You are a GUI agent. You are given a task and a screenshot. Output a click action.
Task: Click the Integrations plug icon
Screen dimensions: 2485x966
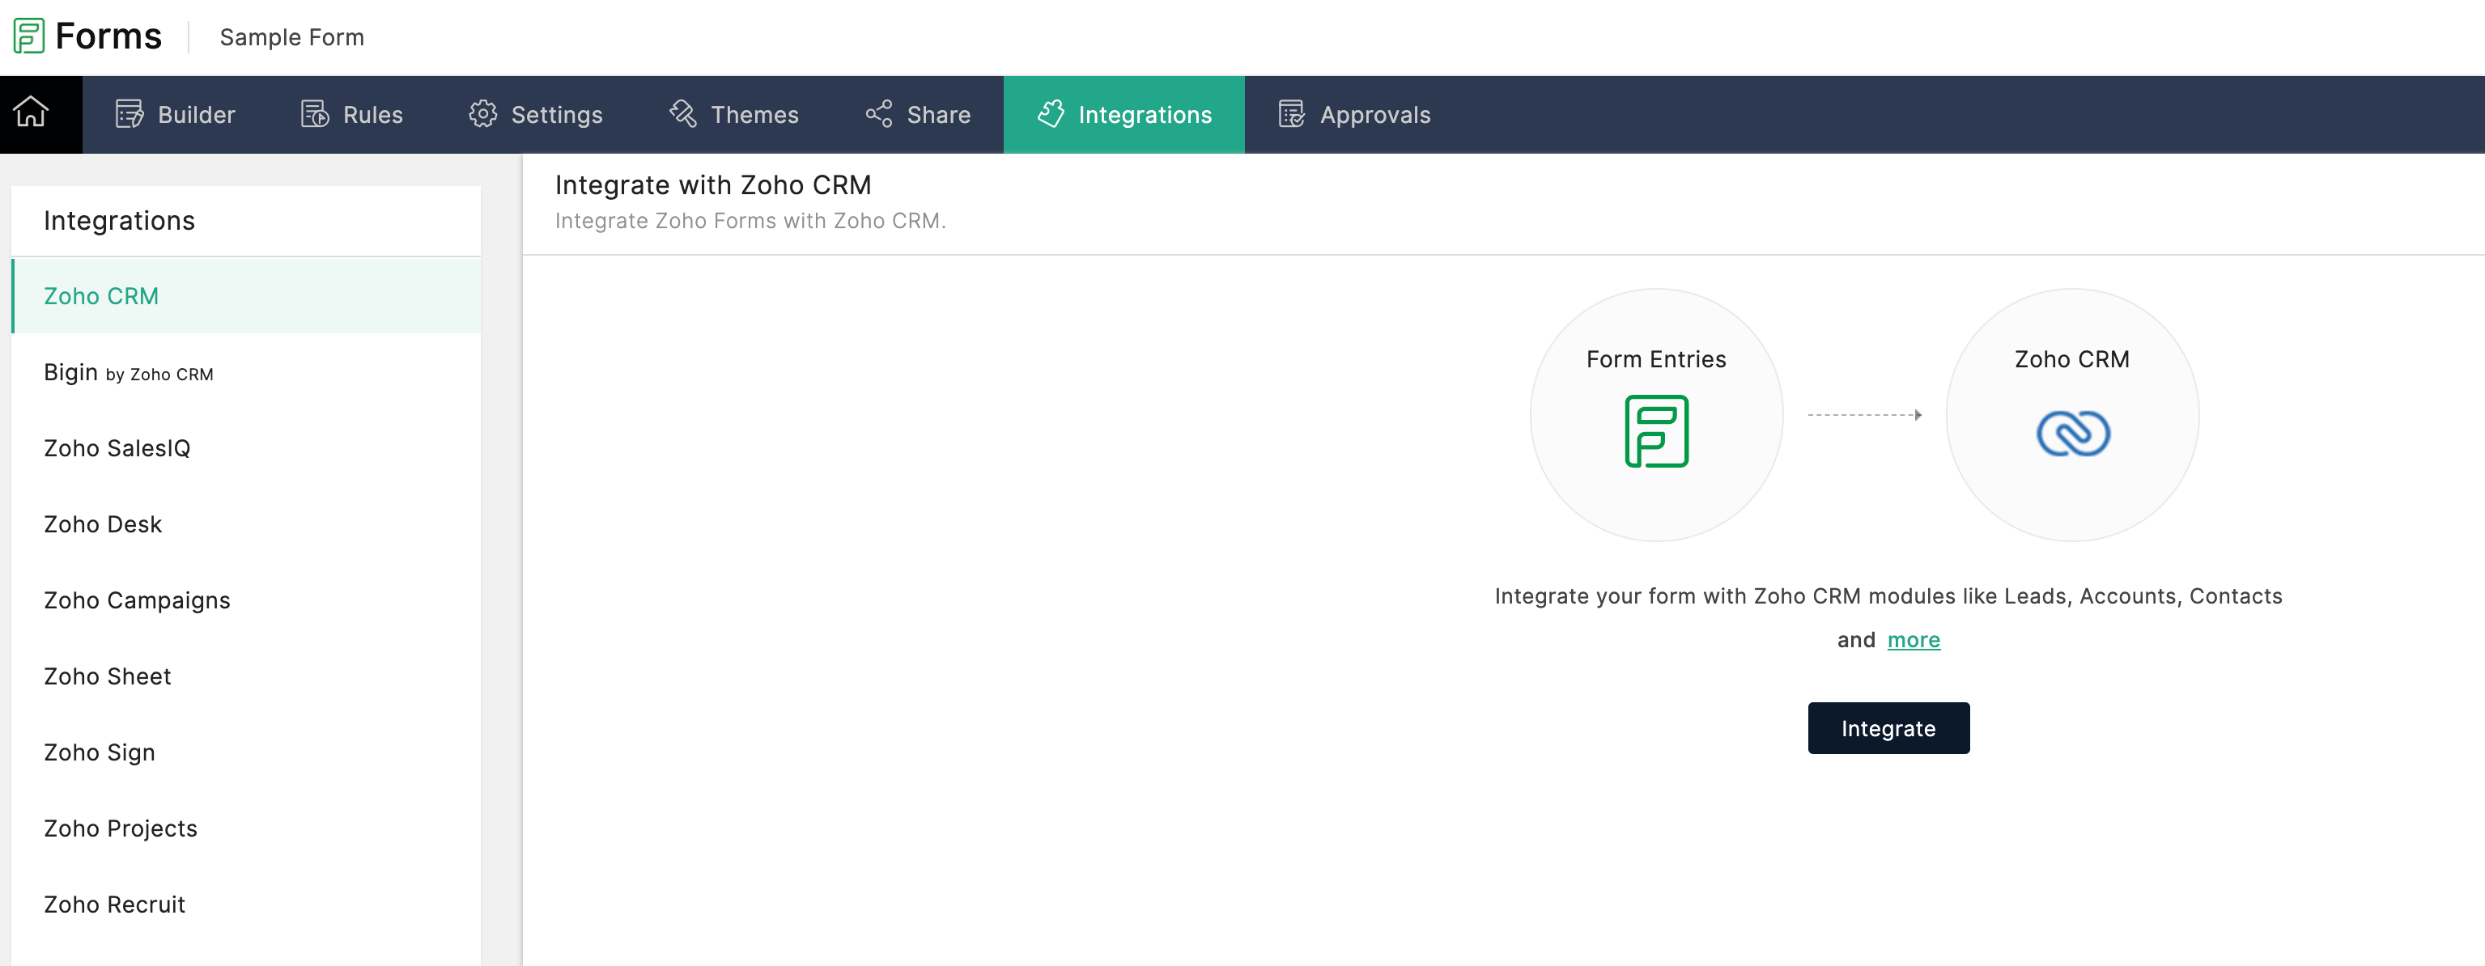coord(1051,115)
